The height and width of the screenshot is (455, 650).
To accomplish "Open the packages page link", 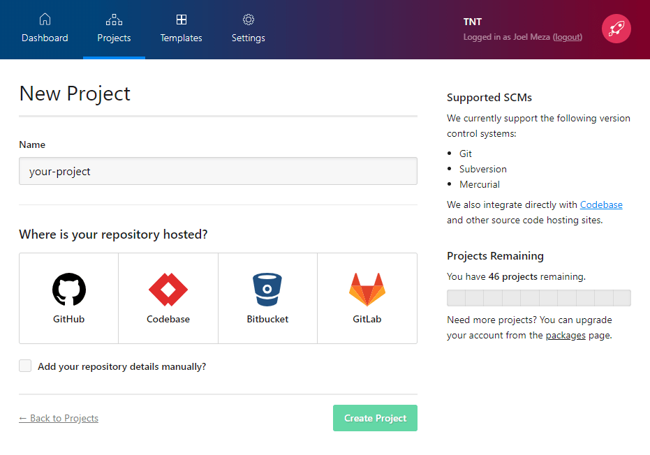I will click(x=566, y=335).
